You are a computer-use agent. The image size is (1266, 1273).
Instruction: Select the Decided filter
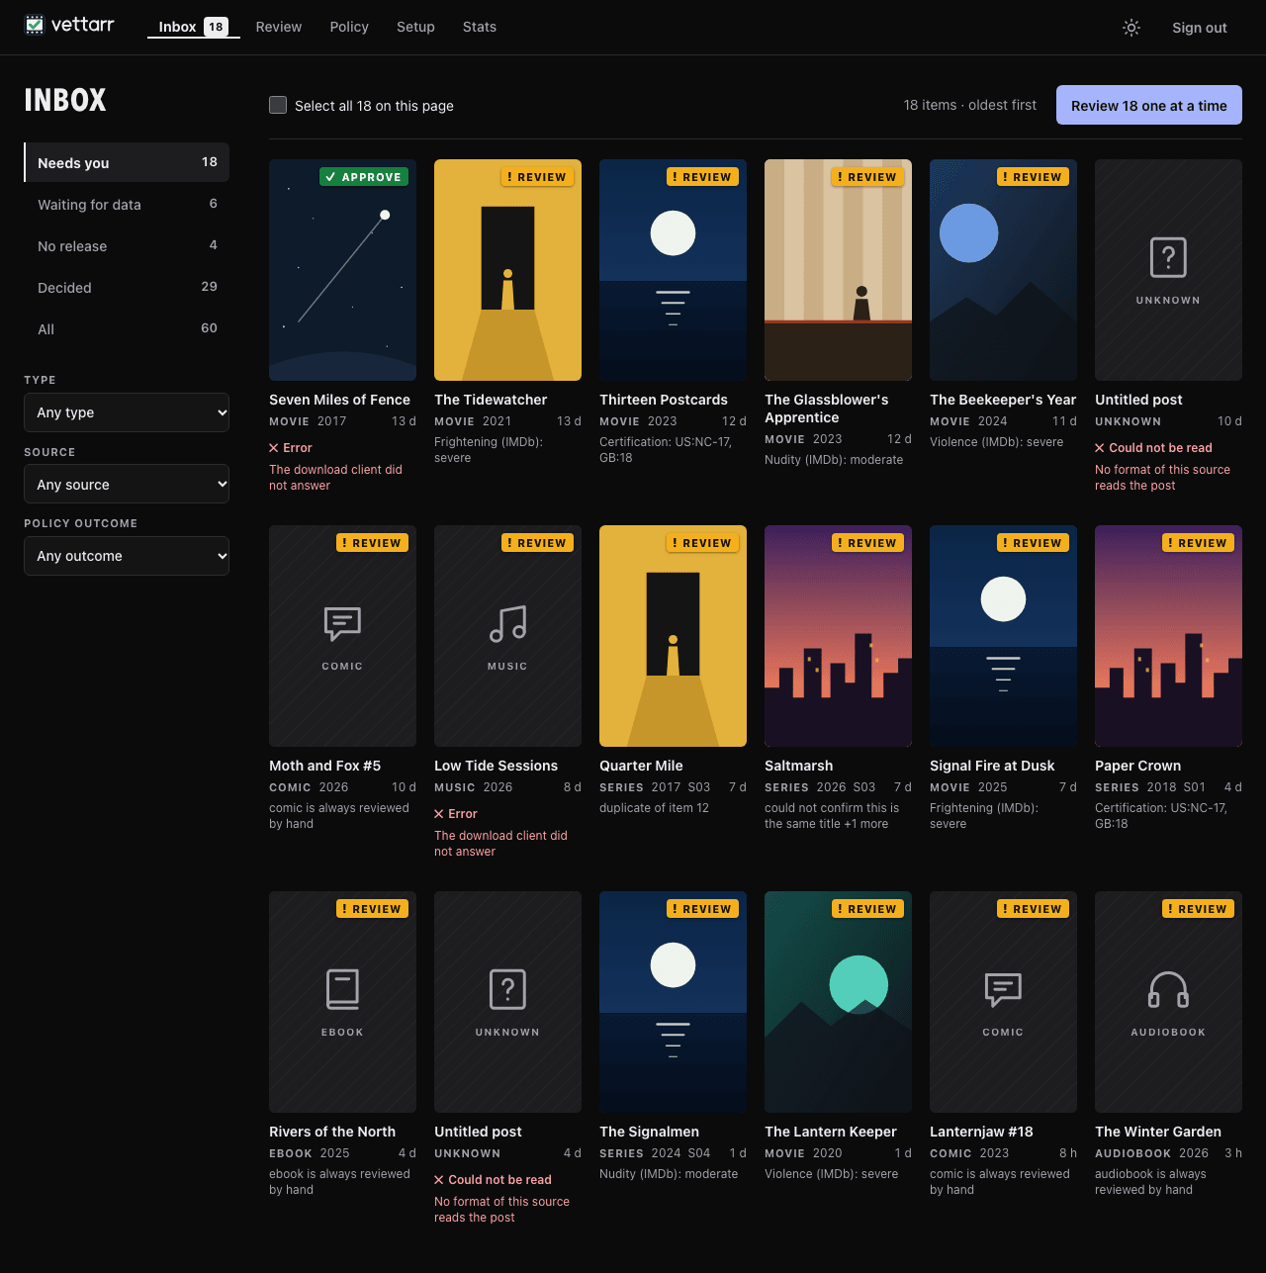(x=127, y=287)
